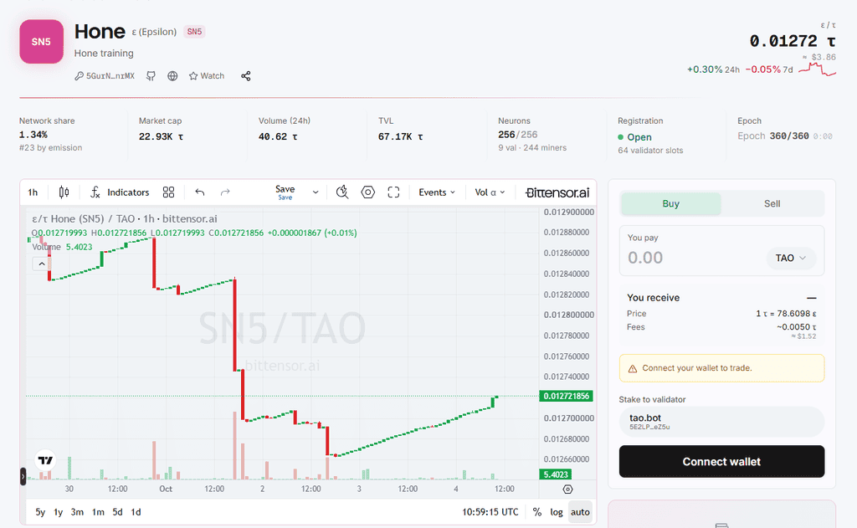Screen dimensions: 857x528
Task: Choose the tao.bot validator selector
Action: coord(721,422)
